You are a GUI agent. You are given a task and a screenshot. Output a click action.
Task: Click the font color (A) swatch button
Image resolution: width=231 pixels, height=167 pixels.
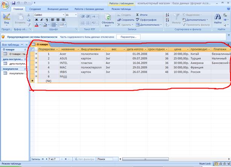36,25
